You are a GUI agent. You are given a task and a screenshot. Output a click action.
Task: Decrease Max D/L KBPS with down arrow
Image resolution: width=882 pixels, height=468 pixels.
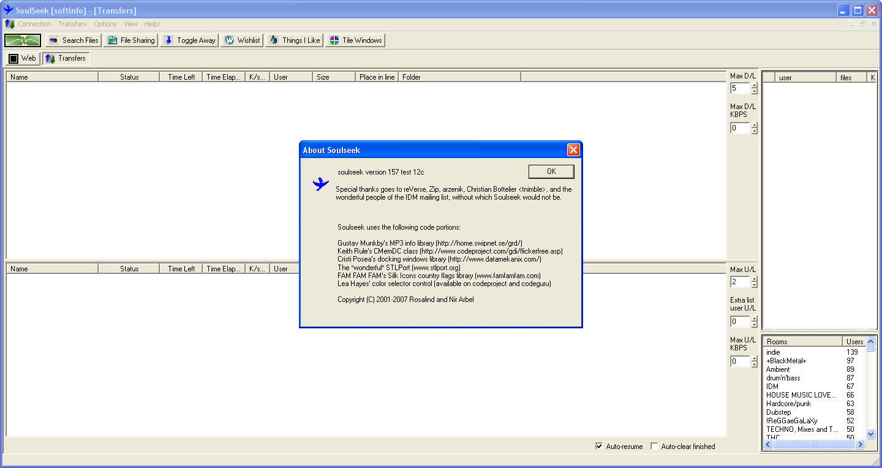tap(754, 131)
